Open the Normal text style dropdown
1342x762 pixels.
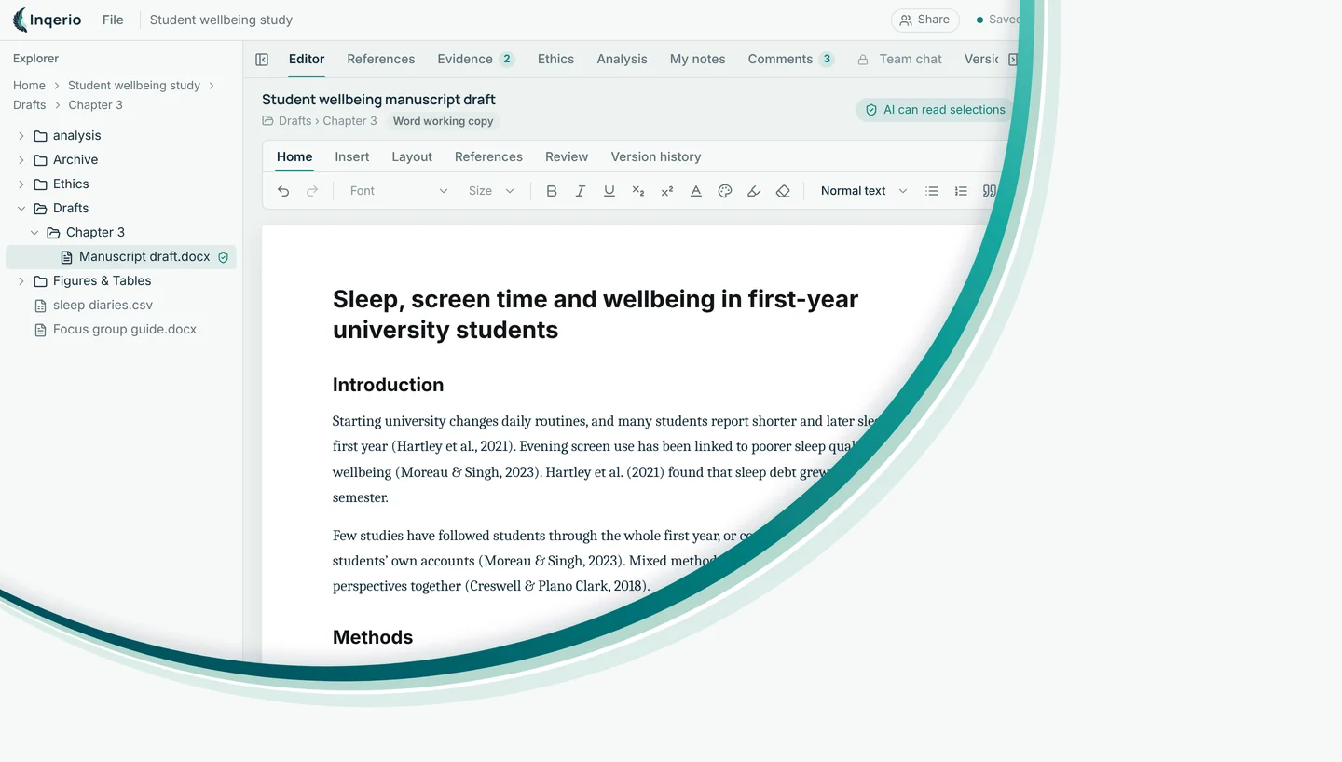863,191
